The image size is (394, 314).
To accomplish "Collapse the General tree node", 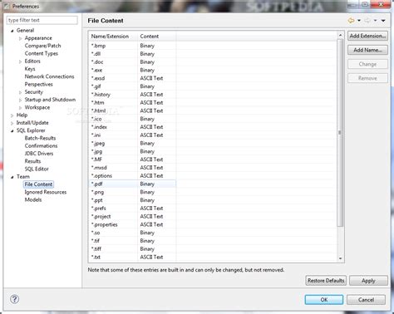I will (x=12, y=31).
